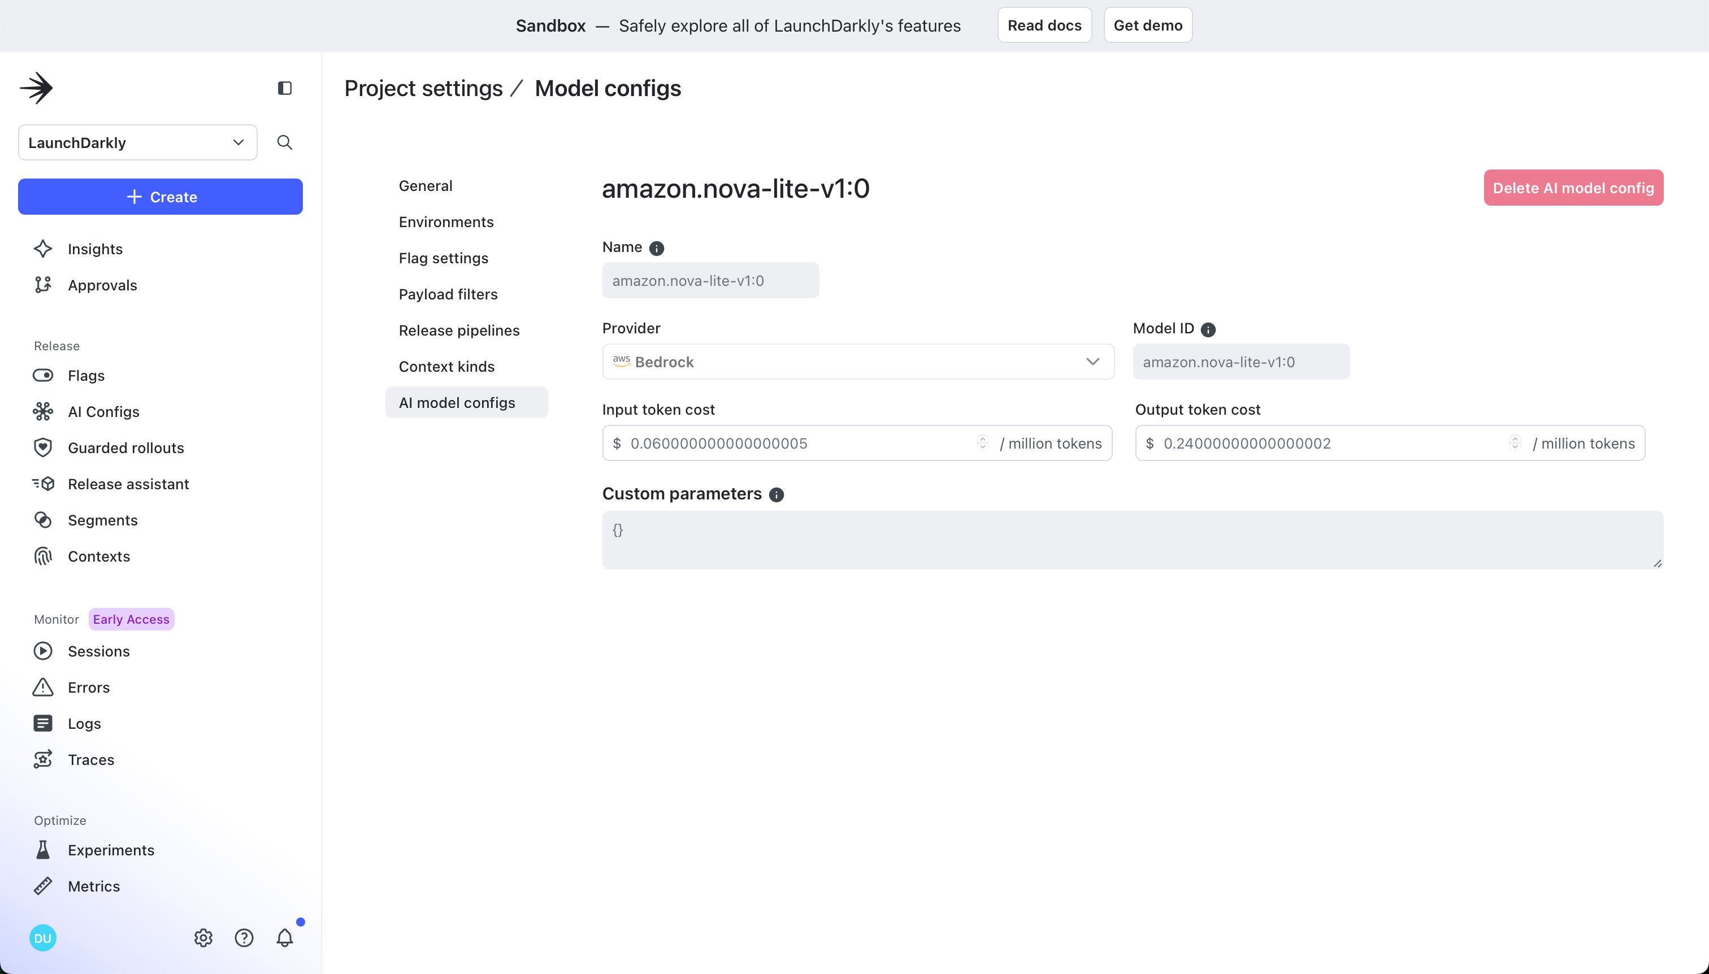The height and width of the screenshot is (974, 1709).
Task: Open Segments page
Action: [102, 520]
